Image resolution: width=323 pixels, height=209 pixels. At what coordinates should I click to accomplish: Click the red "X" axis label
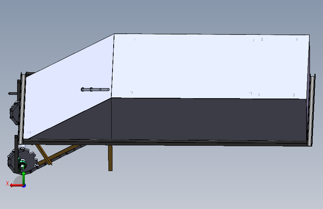(x=7, y=183)
